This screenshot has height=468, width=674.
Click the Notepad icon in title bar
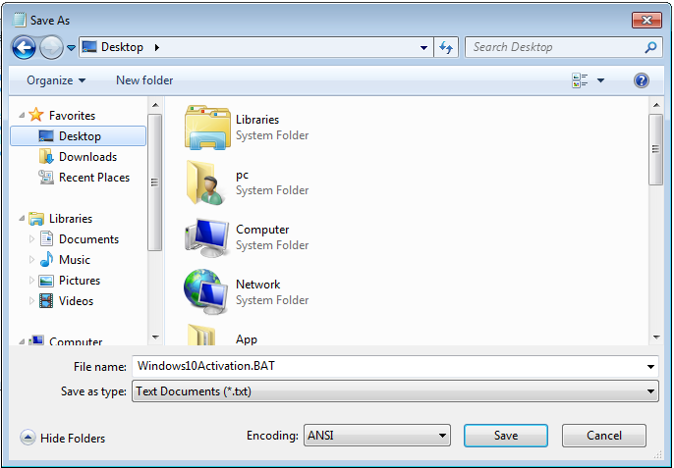coord(19,20)
